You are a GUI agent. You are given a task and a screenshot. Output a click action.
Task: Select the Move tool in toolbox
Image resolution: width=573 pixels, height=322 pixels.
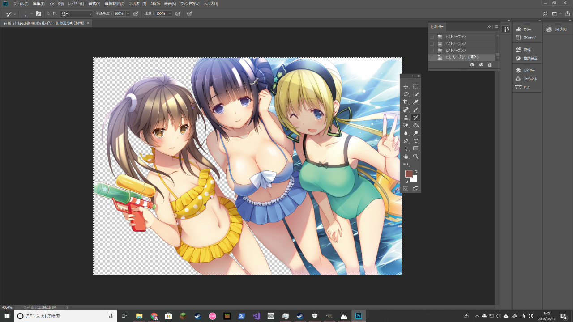(406, 87)
